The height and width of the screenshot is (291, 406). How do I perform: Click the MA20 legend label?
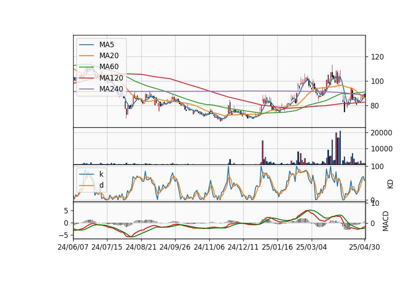109,56
